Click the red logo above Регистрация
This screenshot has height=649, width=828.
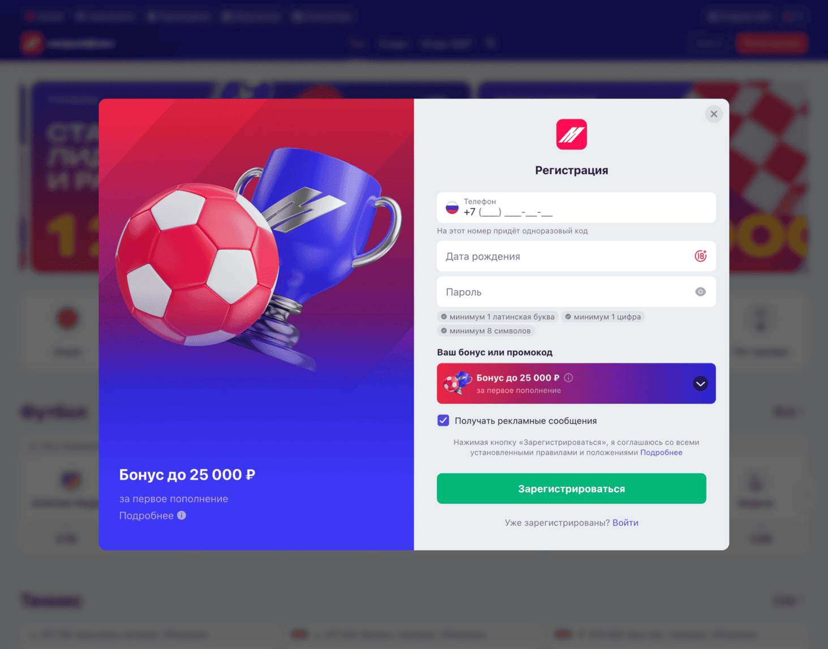pyautogui.click(x=571, y=135)
